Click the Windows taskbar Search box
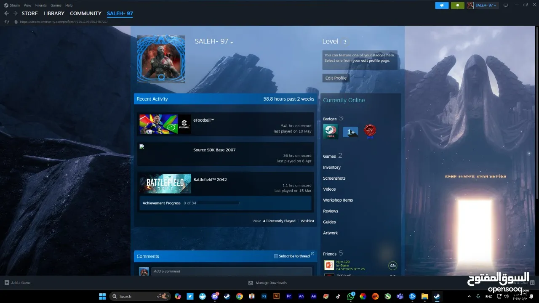The height and width of the screenshot is (303, 539). point(140,296)
